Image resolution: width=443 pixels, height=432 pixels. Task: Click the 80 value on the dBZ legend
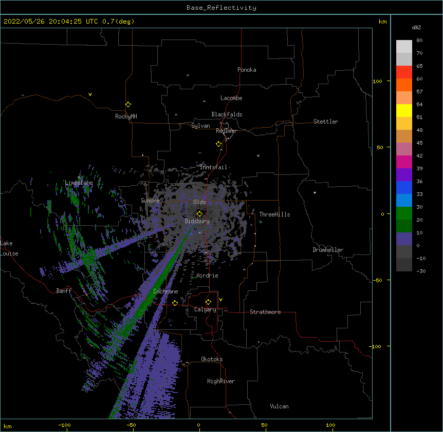(x=419, y=41)
